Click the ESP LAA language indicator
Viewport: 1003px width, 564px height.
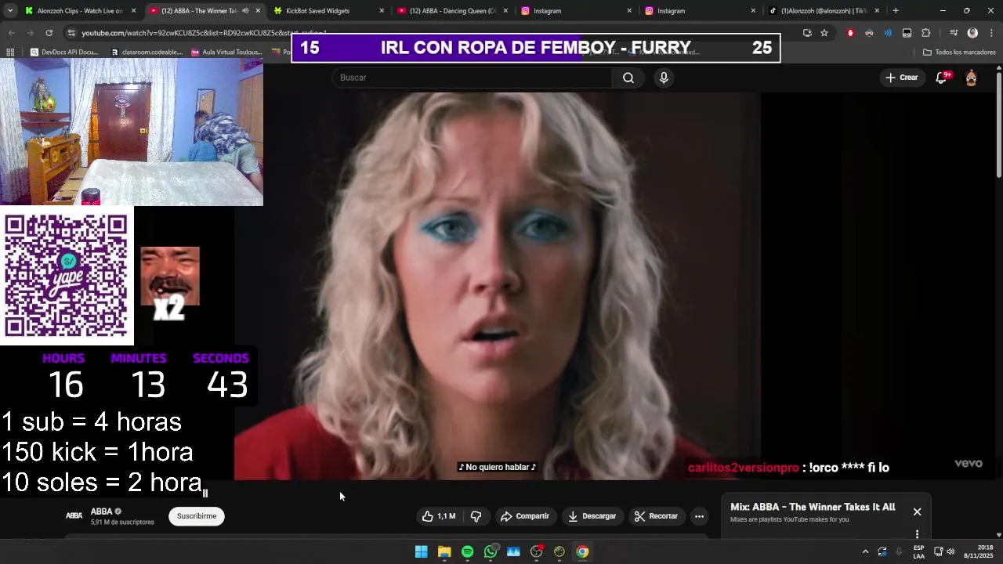tap(918, 551)
